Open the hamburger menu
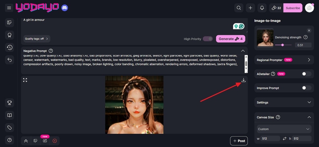The height and width of the screenshot is (147, 319). [x=9, y=8]
